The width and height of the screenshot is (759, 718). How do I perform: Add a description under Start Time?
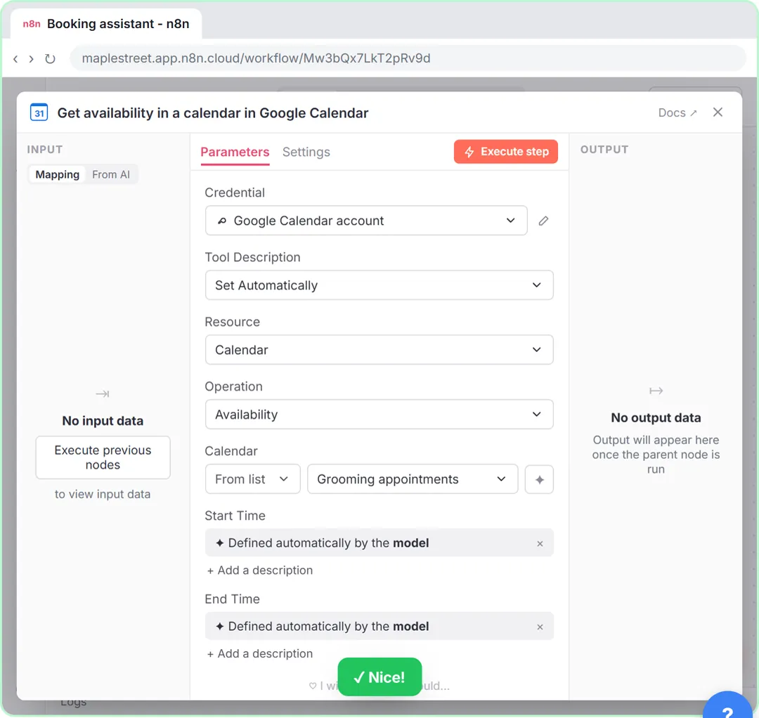(x=260, y=570)
